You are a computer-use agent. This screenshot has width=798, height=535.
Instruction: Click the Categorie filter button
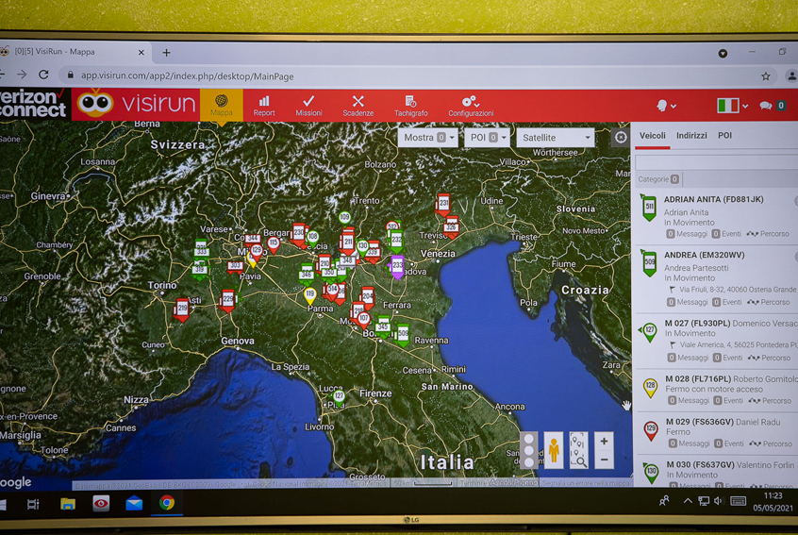658,179
